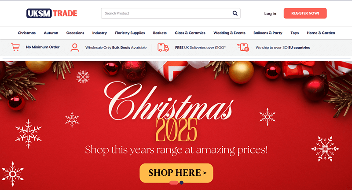
Task: Select the second dark carousel dot
Action: [x=181, y=183]
